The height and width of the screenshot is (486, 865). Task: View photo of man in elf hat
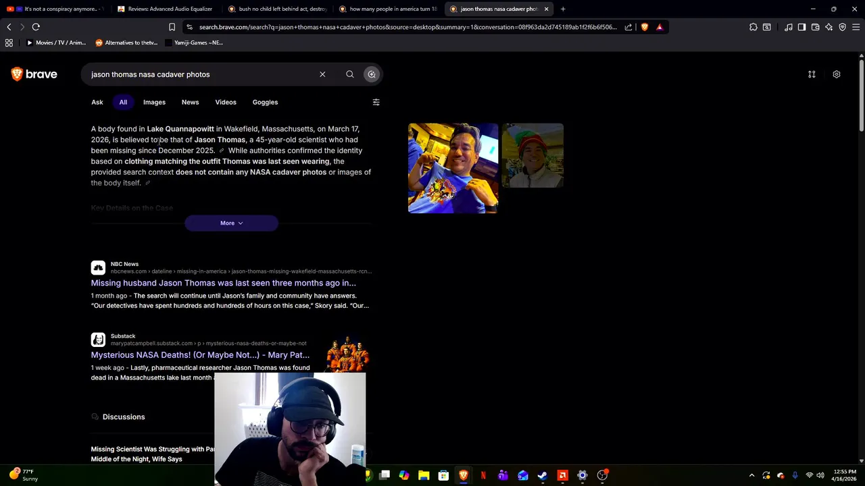click(533, 155)
